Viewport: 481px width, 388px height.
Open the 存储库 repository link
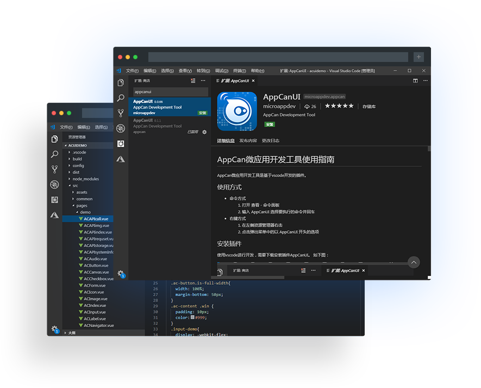point(369,107)
